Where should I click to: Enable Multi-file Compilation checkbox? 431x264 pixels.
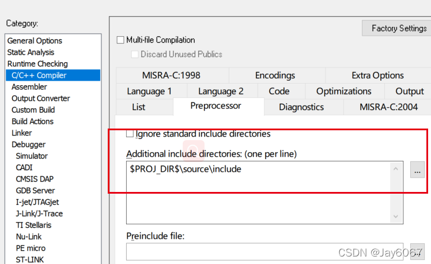(x=120, y=40)
